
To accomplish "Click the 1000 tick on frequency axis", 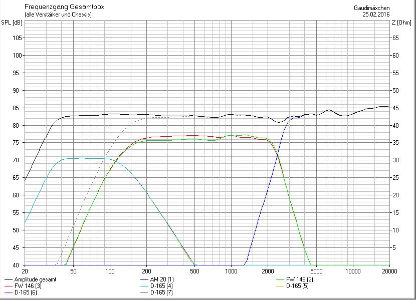I will pyautogui.click(x=231, y=270).
